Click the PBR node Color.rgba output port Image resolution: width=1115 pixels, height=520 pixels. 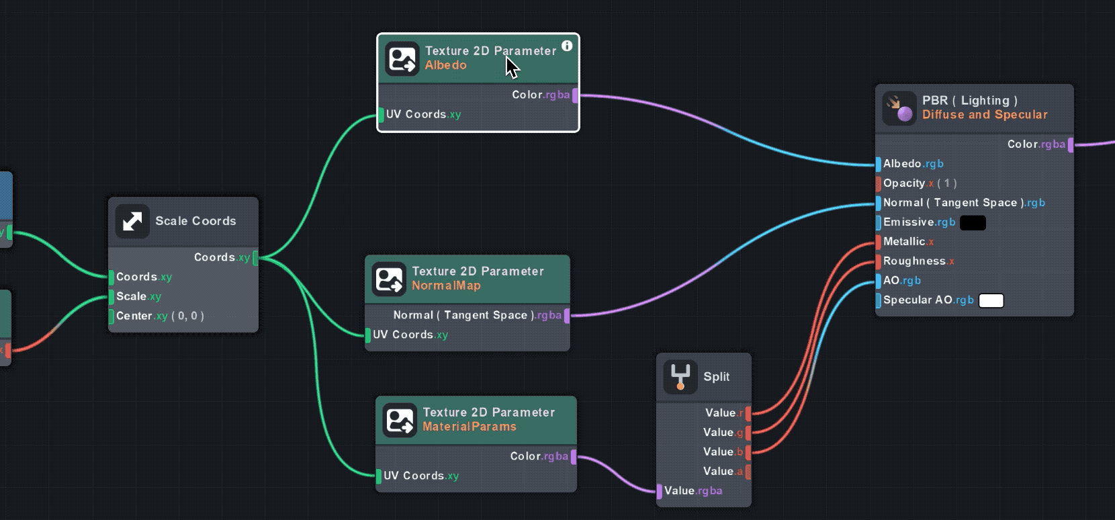pos(1070,144)
